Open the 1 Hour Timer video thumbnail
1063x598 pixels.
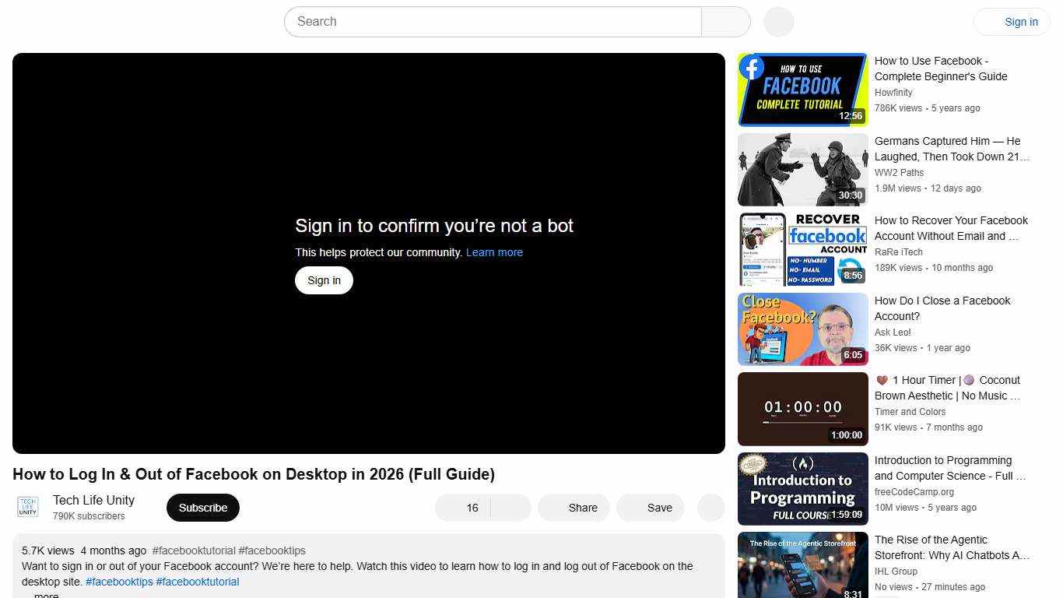coord(802,408)
